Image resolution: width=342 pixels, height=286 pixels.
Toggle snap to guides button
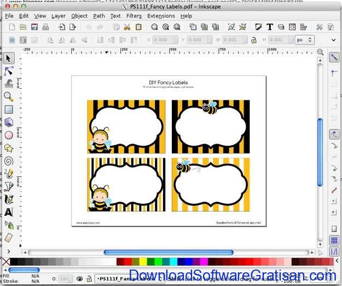(334, 251)
